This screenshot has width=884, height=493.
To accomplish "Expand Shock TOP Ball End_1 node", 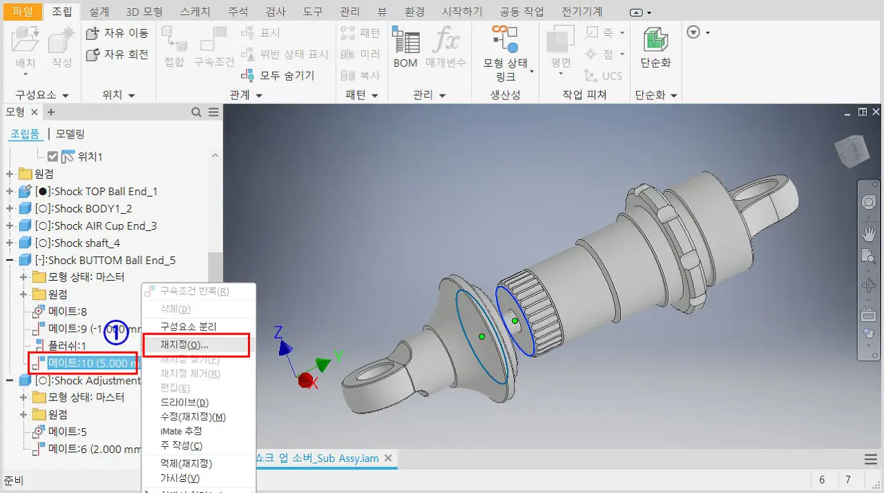I will (x=10, y=191).
